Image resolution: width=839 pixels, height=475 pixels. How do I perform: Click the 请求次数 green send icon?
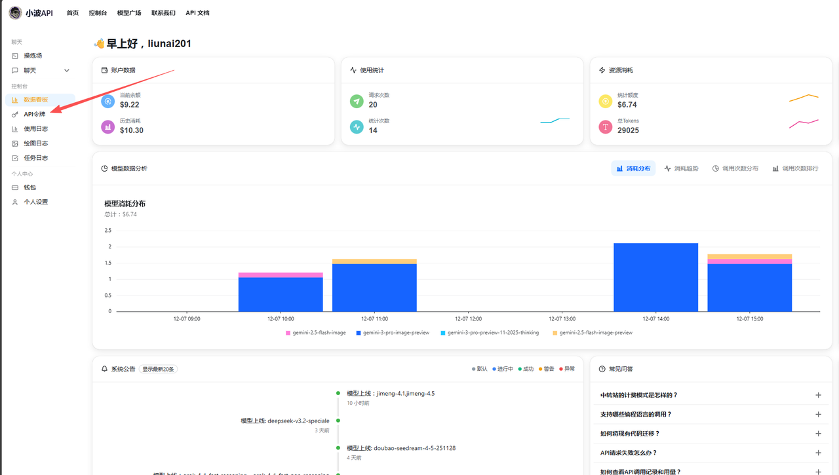pos(357,101)
